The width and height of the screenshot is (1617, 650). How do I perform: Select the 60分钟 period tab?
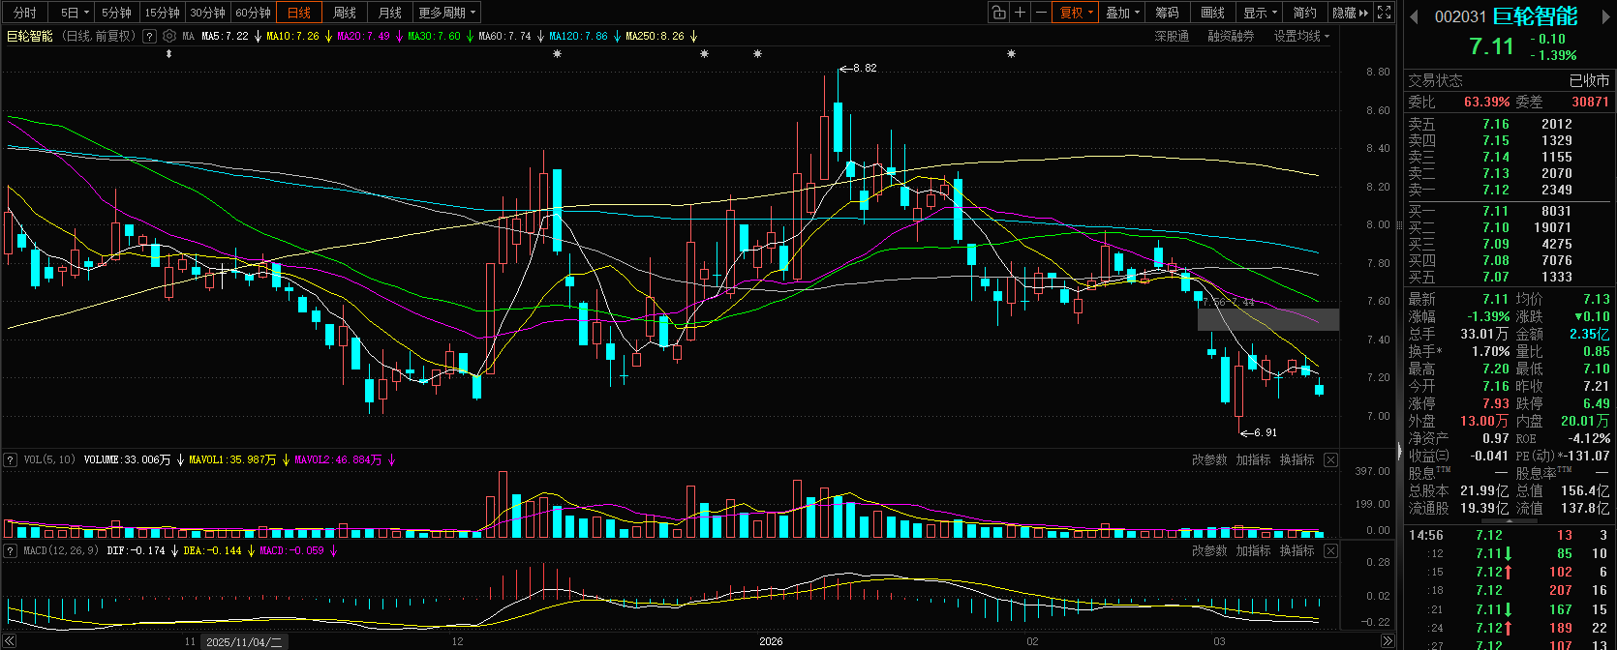(x=253, y=13)
